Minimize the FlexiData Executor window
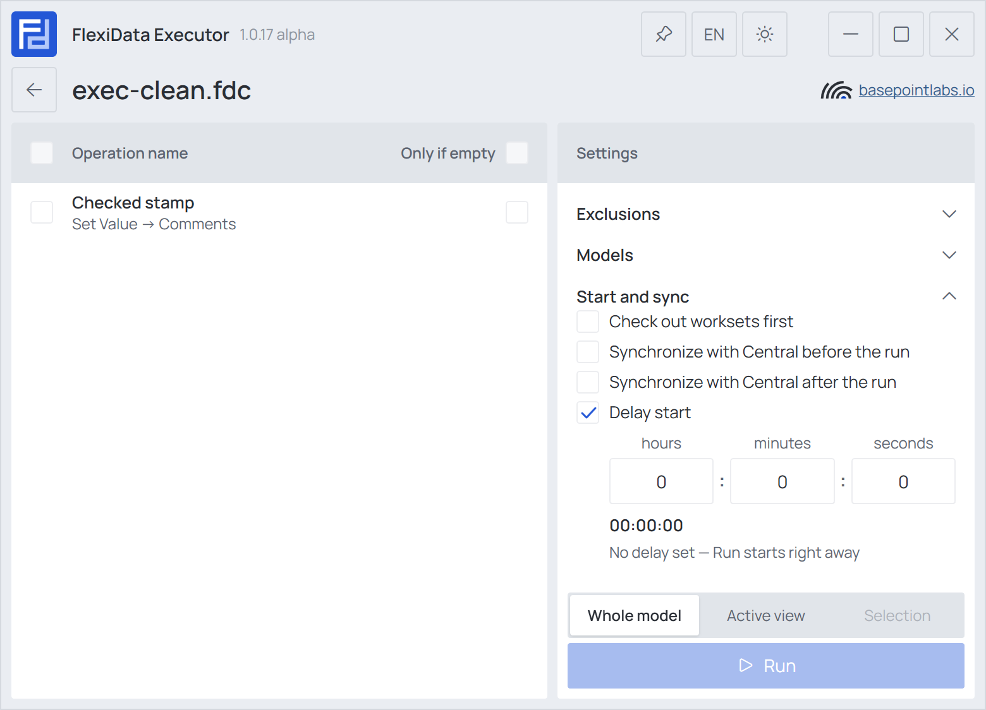The width and height of the screenshot is (986, 710). tap(851, 34)
